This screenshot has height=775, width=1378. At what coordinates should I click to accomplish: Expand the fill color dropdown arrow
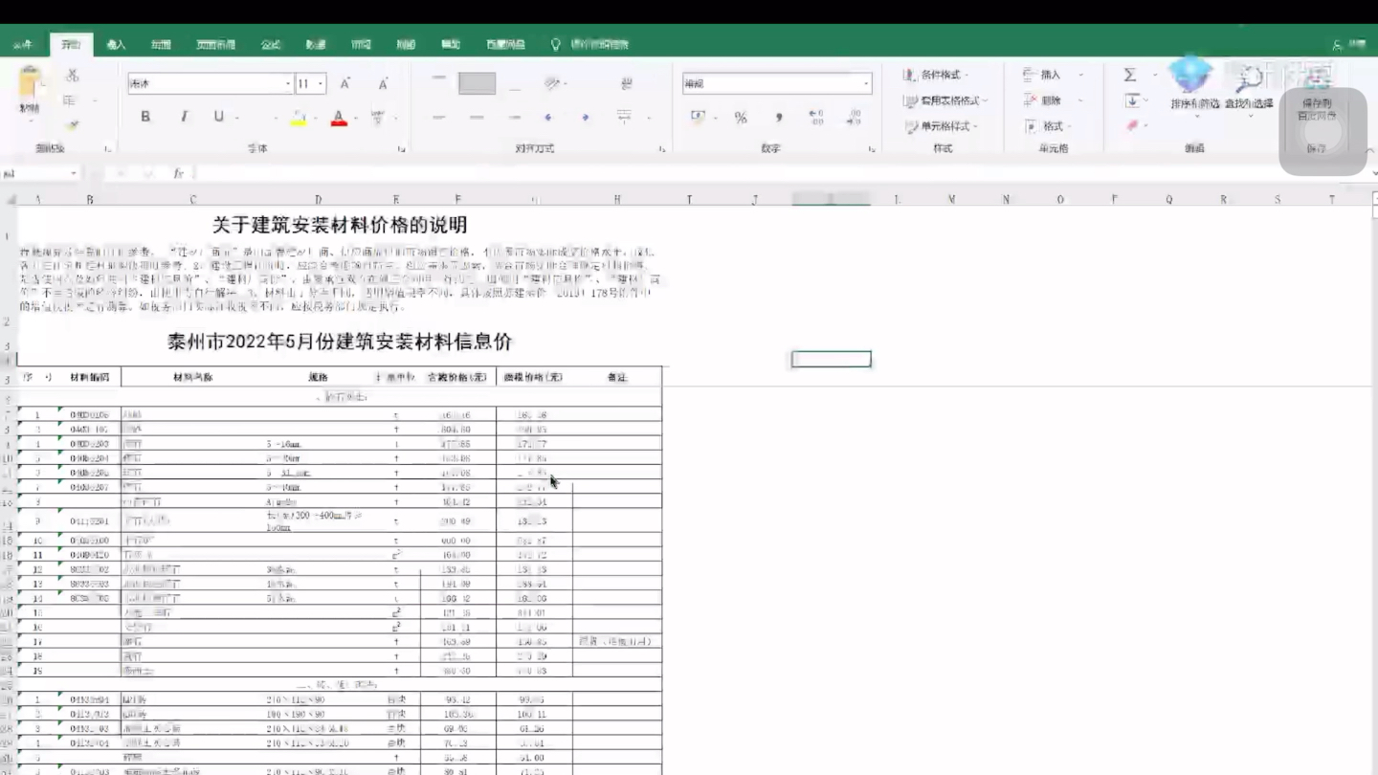click(315, 118)
